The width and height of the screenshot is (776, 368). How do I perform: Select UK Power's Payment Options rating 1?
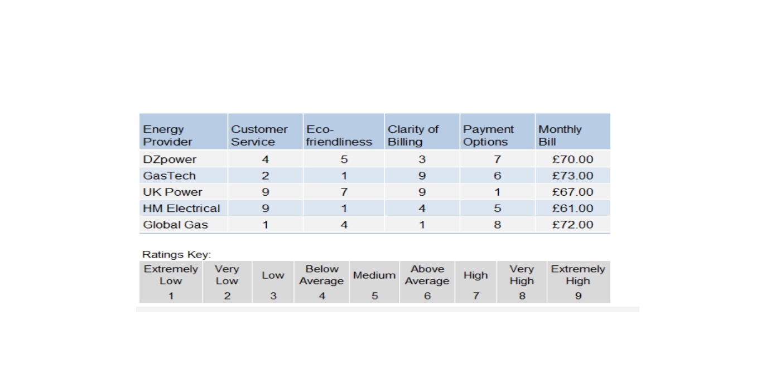[x=497, y=192]
